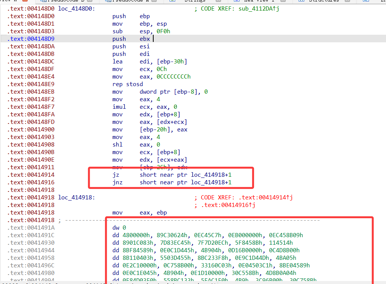Select the lea edi, [ebp-30h] line
The width and height of the screenshot is (386, 284).
[150, 62]
